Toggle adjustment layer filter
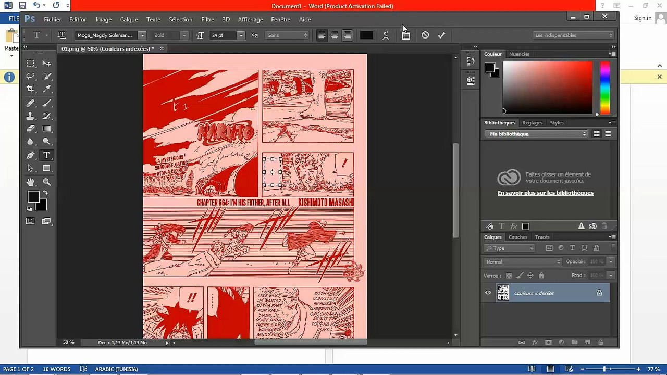Image resolution: width=667 pixels, height=375 pixels. (x=561, y=248)
